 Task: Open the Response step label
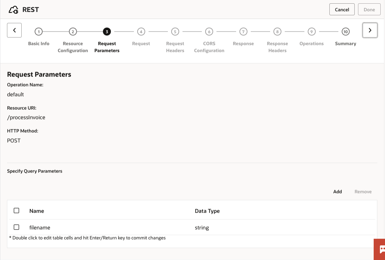pyautogui.click(x=243, y=44)
